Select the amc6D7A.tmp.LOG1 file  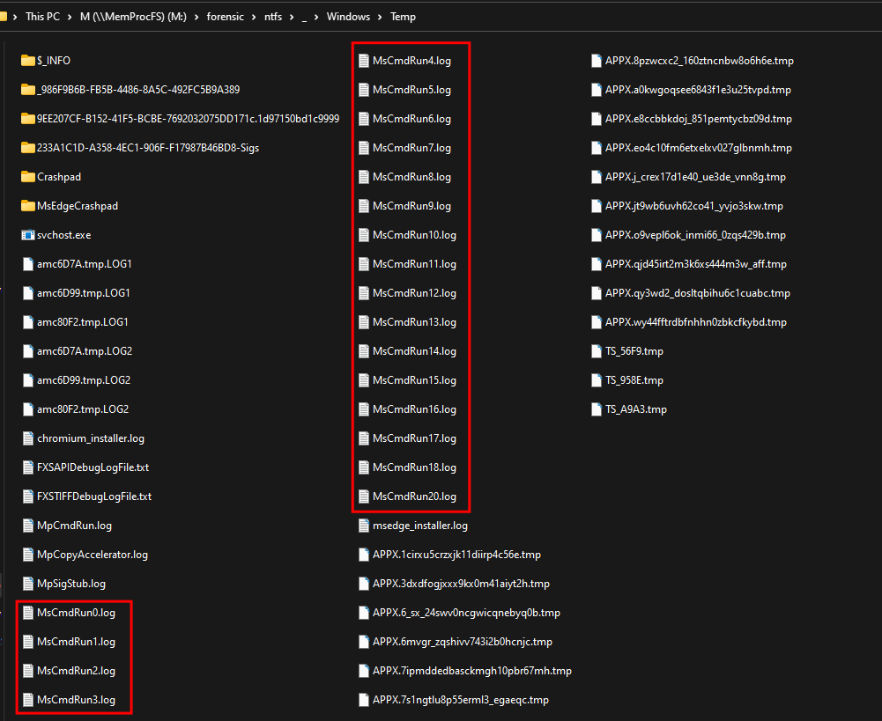point(84,264)
